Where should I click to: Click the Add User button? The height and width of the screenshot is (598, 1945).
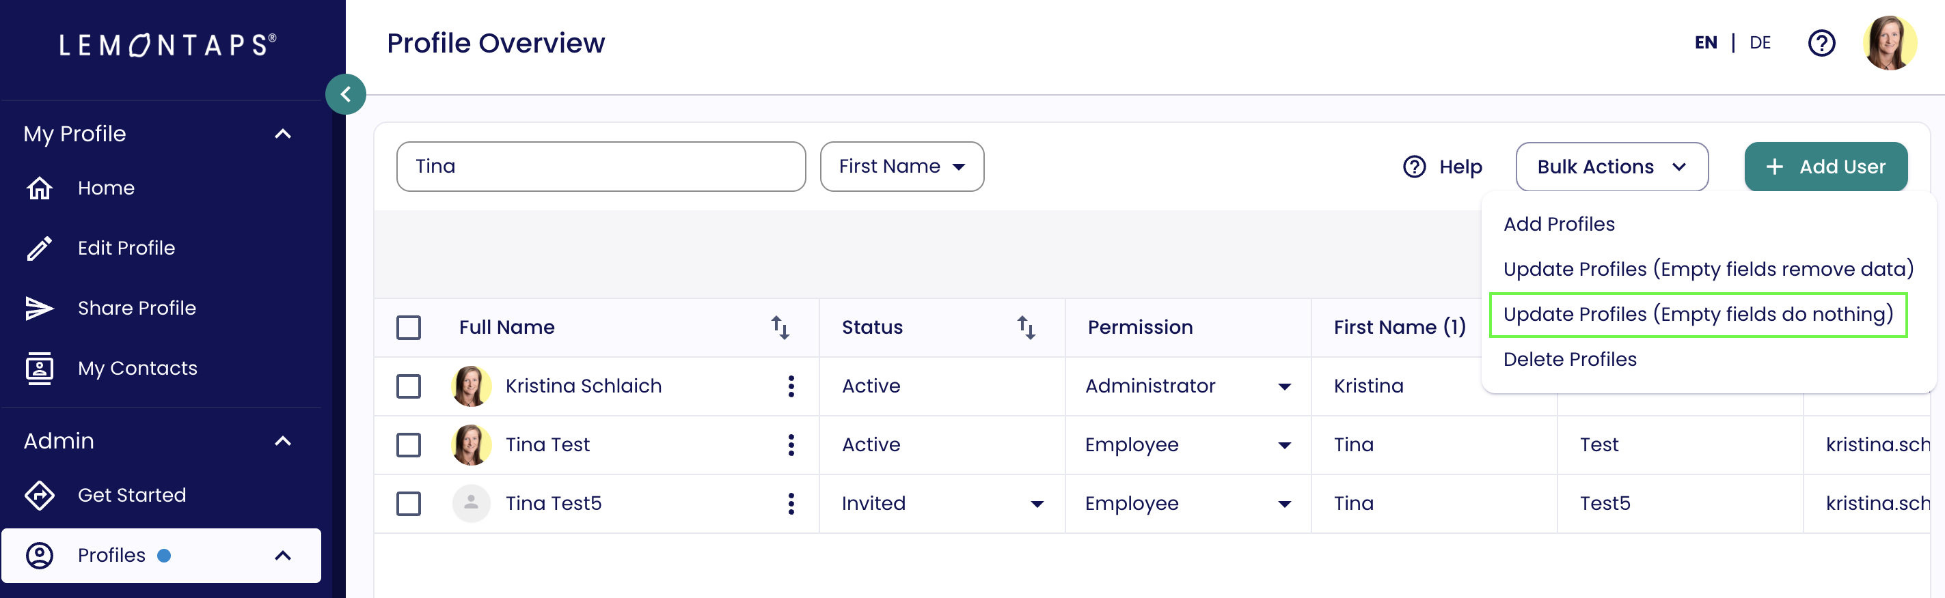coord(1825,167)
